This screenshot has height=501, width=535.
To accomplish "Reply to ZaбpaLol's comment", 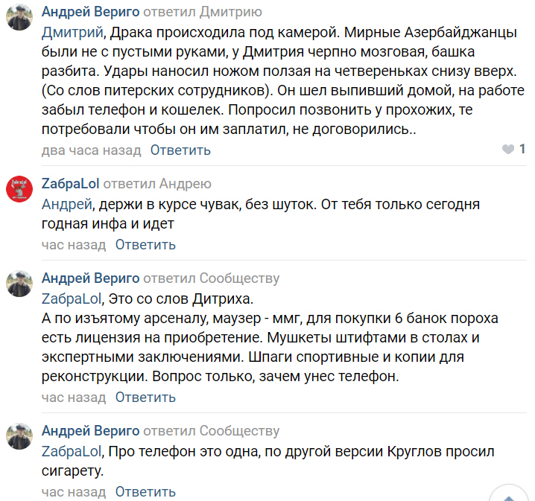I will pos(145,245).
